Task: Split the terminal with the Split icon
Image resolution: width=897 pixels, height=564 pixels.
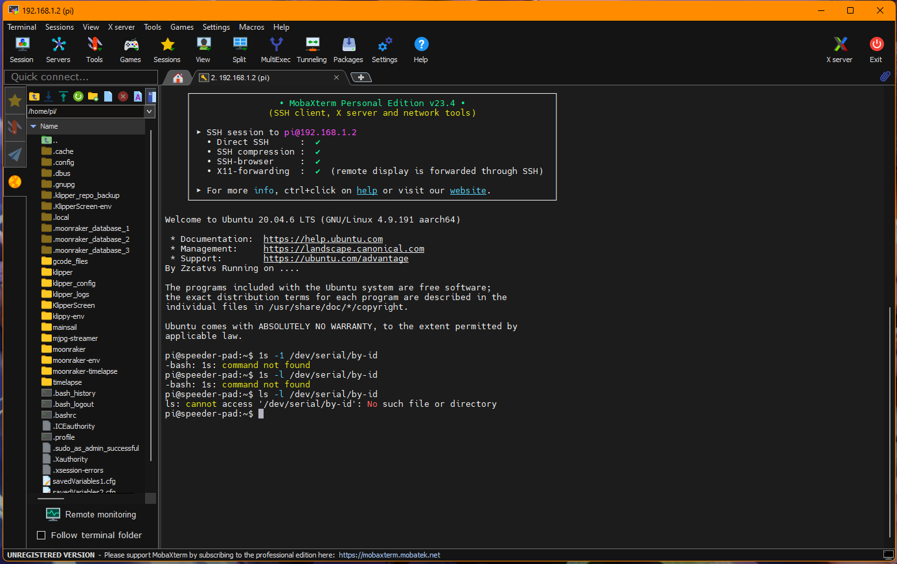Action: 240,50
